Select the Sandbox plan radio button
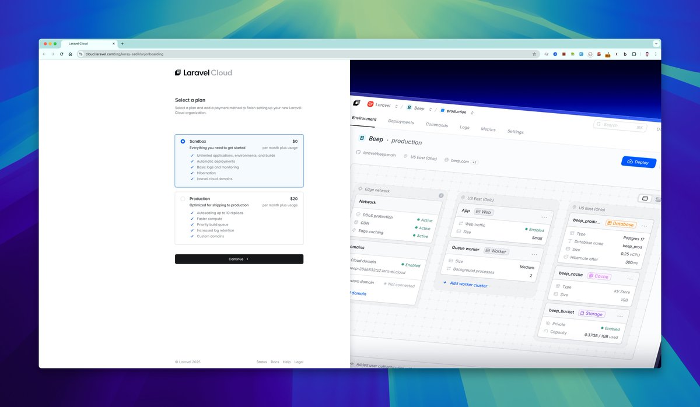This screenshot has height=407, width=700. (183, 141)
